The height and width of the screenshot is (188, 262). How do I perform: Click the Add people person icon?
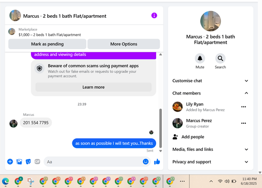[175, 137]
